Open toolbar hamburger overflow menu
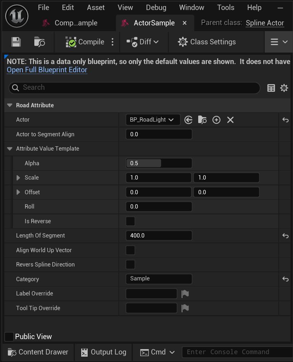 (279, 42)
